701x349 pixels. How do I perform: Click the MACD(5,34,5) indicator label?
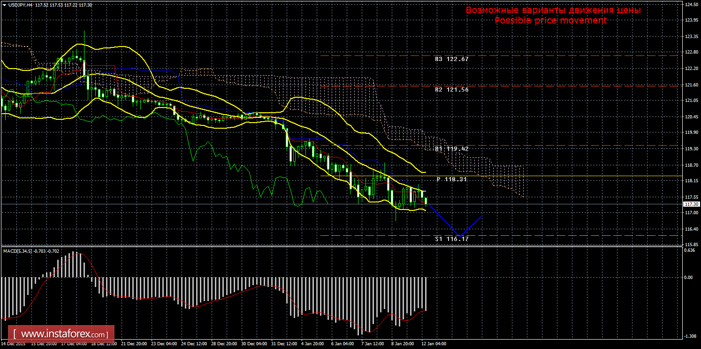tap(19, 251)
